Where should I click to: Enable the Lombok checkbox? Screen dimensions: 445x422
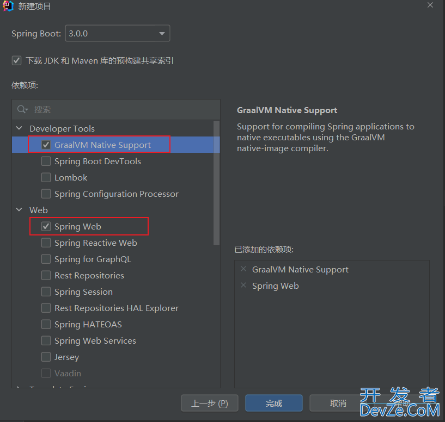(x=46, y=177)
